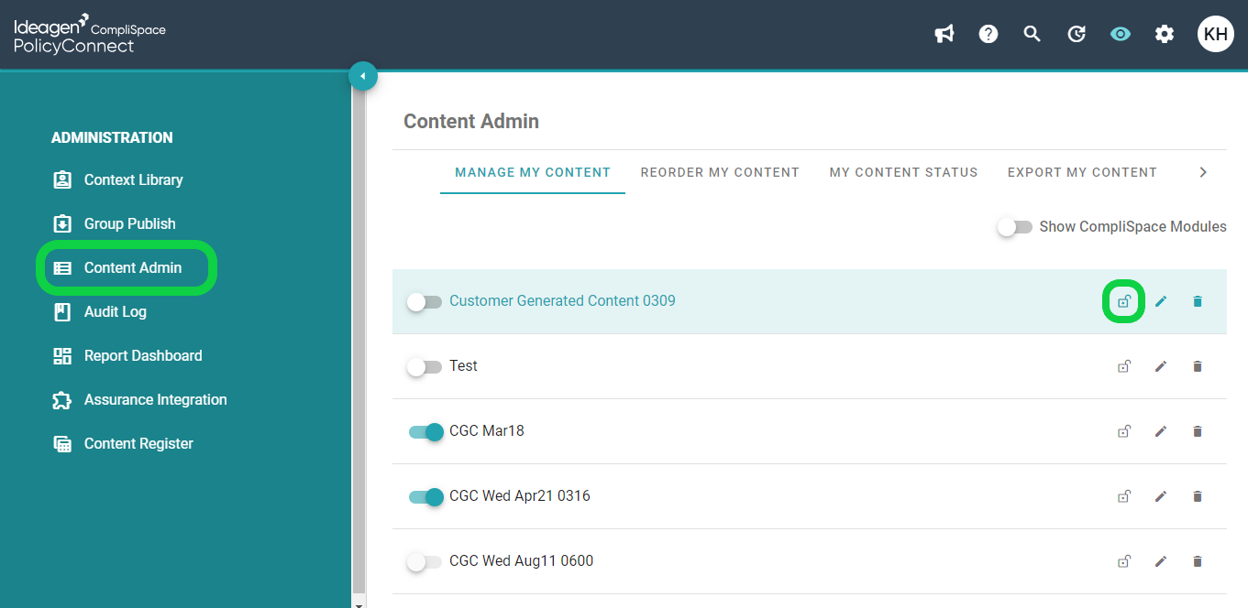
Task: Delete CGC Wed Aug11 0600 with the trash icon
Action: pos(1197,561)
